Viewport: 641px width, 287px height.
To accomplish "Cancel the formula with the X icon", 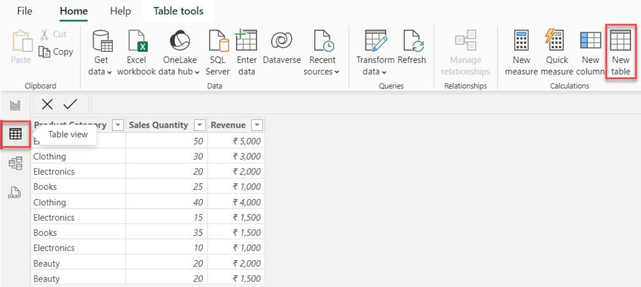I will [x=47, y=104].
